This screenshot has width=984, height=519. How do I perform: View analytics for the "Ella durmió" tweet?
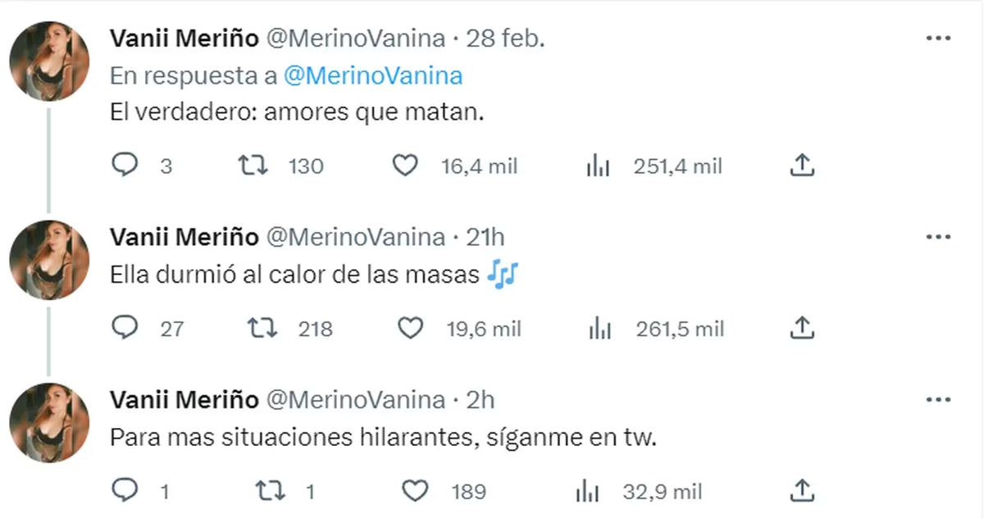599,328
